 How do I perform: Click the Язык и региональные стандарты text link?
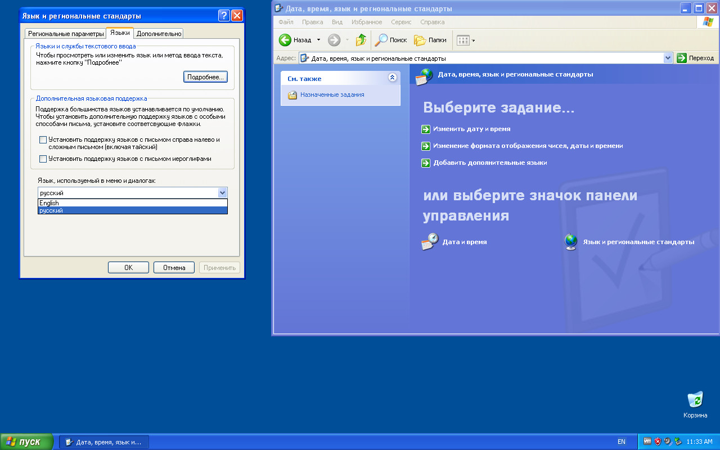638,242
